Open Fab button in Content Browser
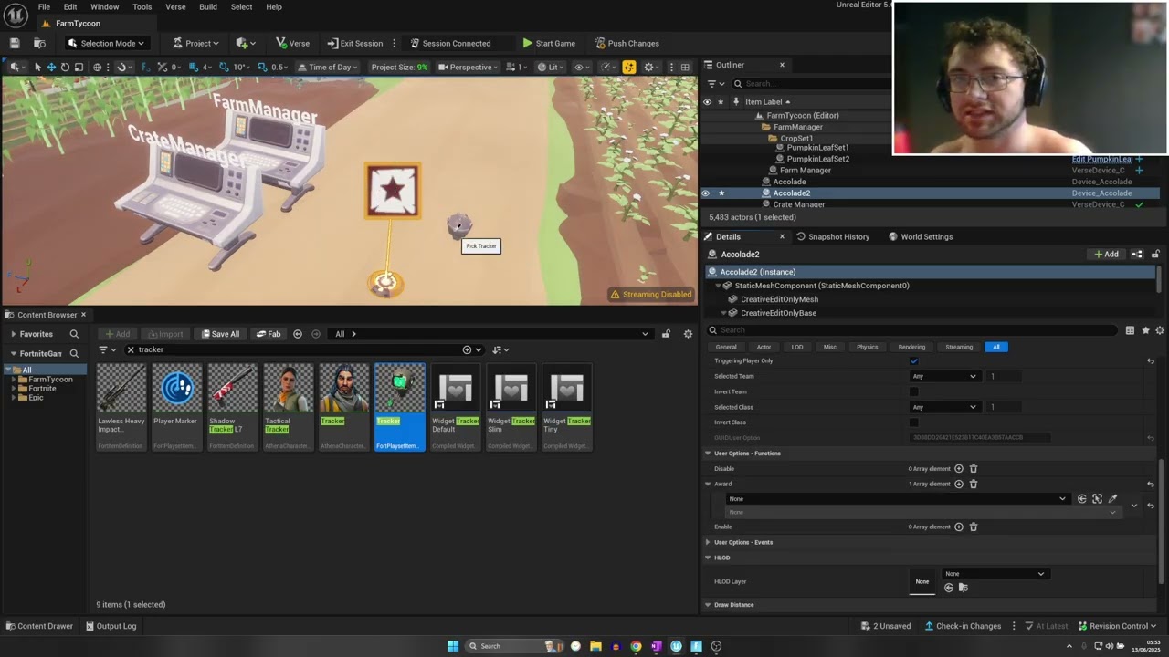This screenshot has height=657, width=1169. pyautogui.click(x=269, y=334)
